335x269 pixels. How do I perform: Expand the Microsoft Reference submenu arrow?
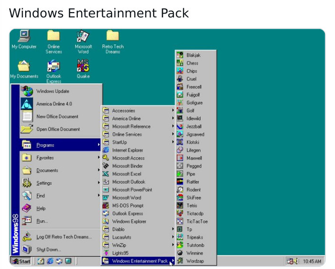point(173,126)
